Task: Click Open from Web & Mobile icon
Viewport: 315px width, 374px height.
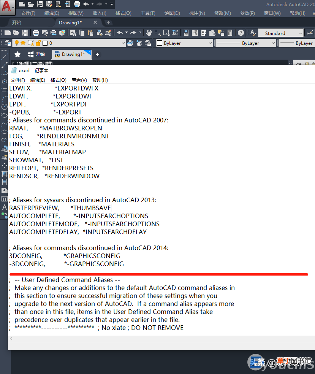Action: (59, 4)
